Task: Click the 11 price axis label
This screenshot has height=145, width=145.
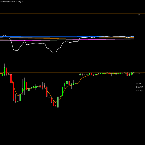Action: coord(139,74)
